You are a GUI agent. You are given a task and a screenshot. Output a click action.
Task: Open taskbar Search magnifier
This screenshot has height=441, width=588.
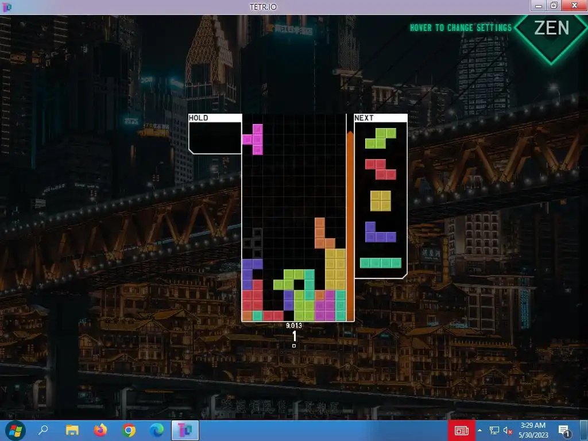click(43, 431)
